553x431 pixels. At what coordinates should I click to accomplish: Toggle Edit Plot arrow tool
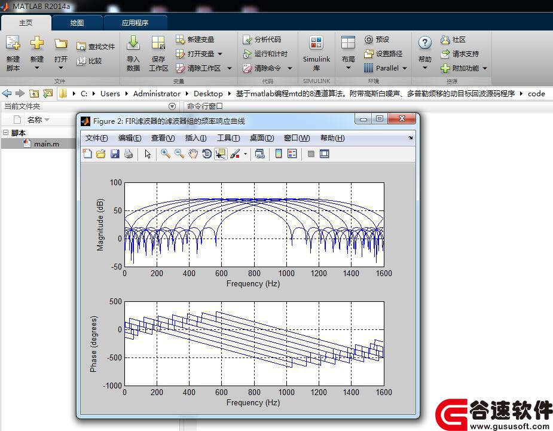(x=148, y=154)
